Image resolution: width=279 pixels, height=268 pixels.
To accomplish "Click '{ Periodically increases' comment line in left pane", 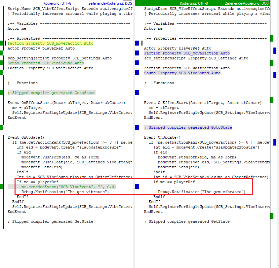I will pos(70,14).
